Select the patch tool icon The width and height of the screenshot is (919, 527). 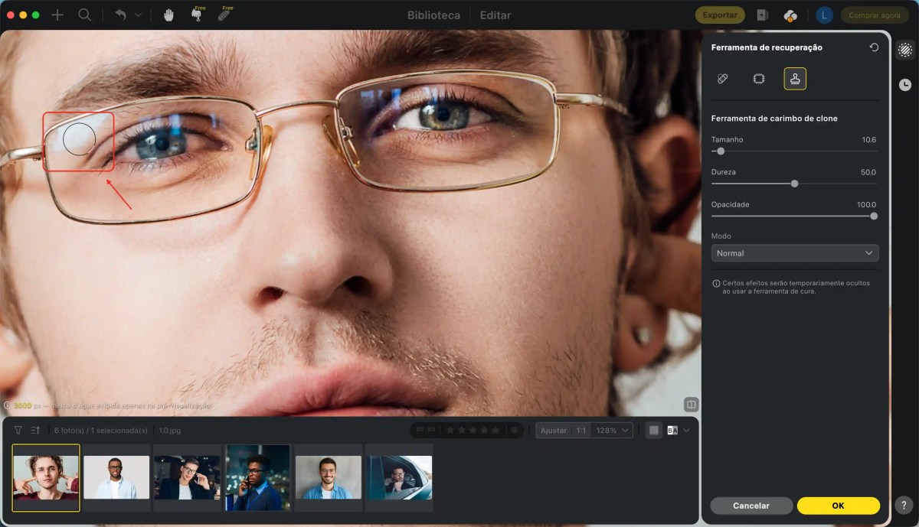click(759, 79)
